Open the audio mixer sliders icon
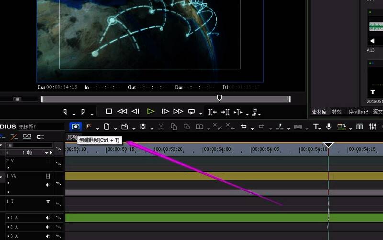 point(372,127)
